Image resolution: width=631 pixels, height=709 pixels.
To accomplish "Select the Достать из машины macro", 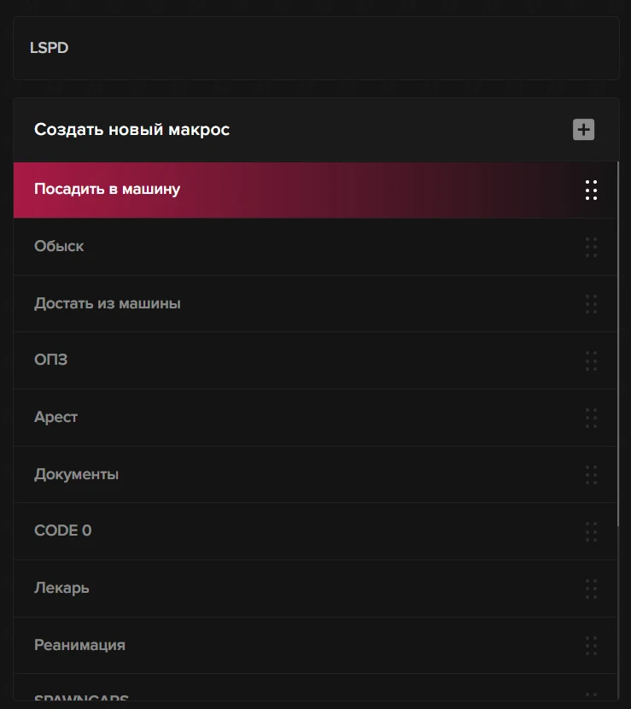I will [x=108, y=303].
